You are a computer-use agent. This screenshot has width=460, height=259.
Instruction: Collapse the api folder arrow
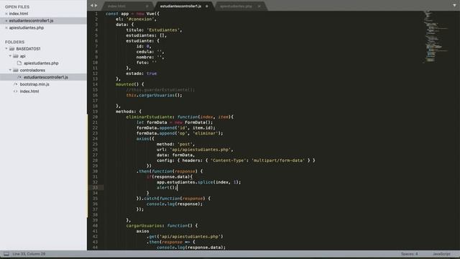tap(10, 56)
